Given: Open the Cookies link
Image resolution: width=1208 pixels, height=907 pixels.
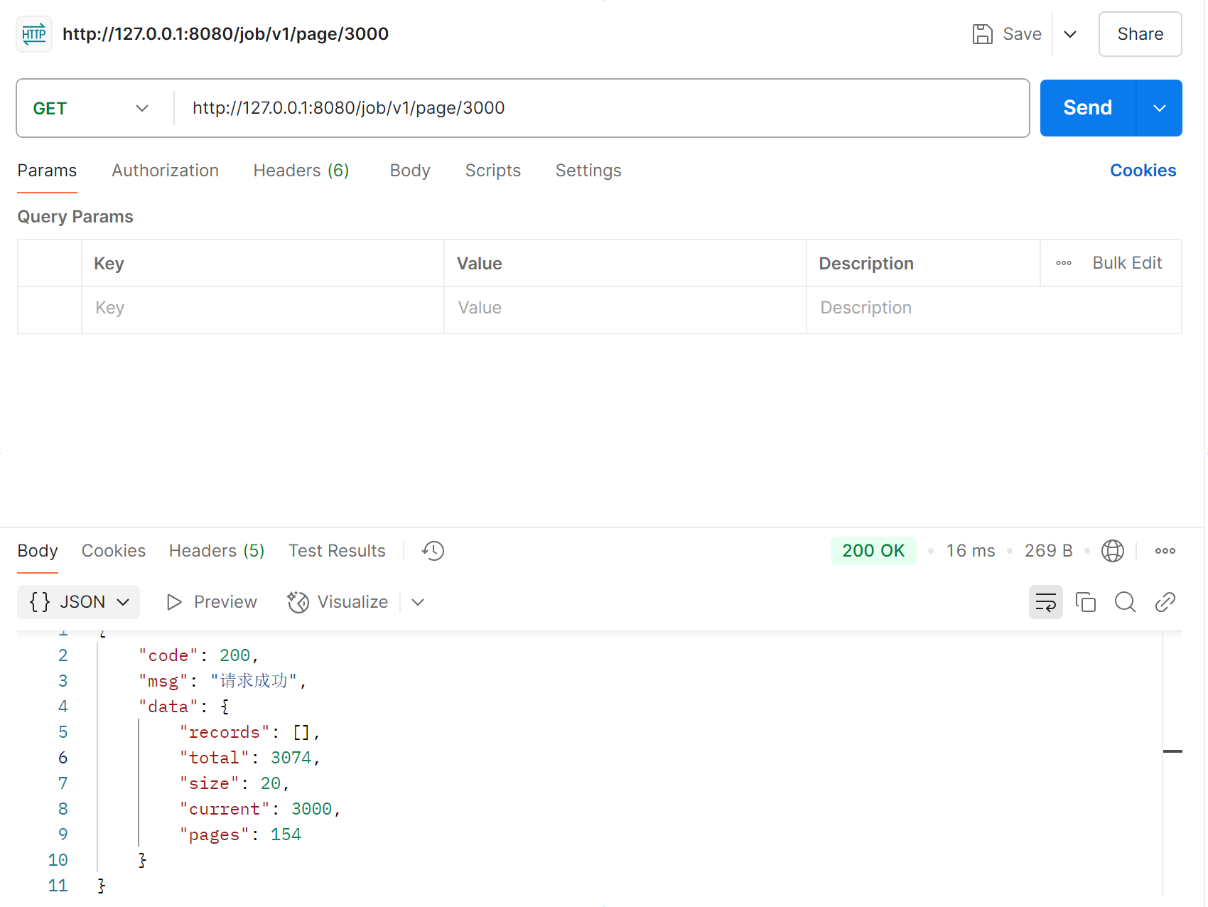Looking at the screenshot, I should click(x=1143, y=171).
